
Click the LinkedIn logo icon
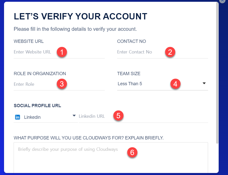pyautogui.click(x=17, y=117)
